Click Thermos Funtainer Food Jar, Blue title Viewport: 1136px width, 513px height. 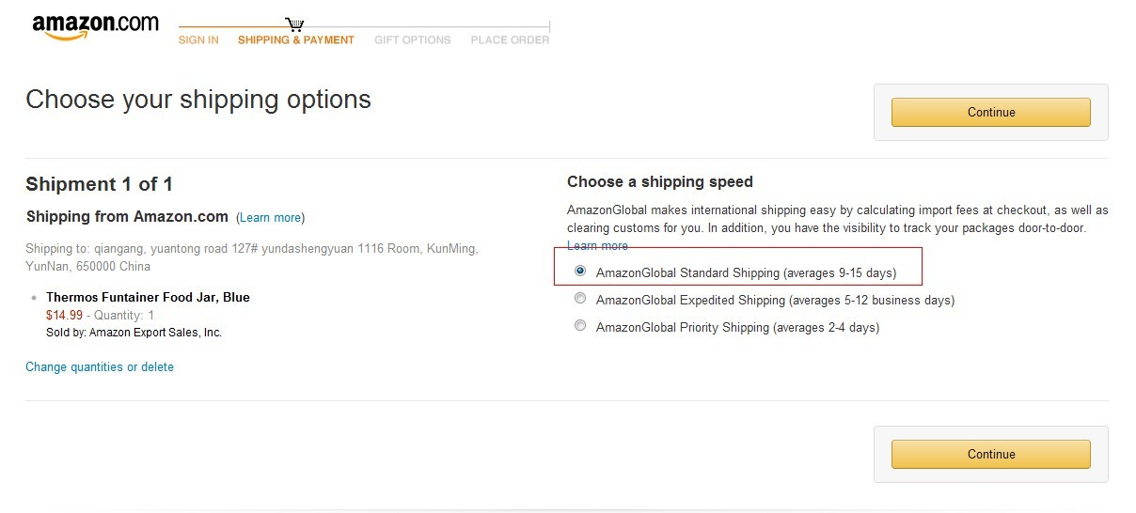pyautogui.click(x=148, y=298)
